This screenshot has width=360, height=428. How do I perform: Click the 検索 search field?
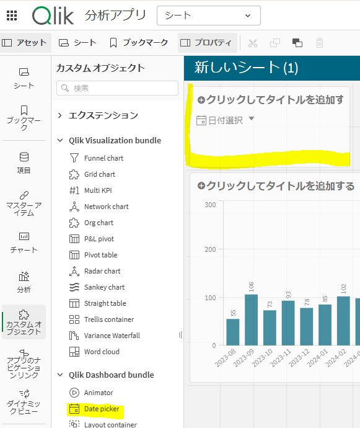pyautogui.click(x=117, y=88)
